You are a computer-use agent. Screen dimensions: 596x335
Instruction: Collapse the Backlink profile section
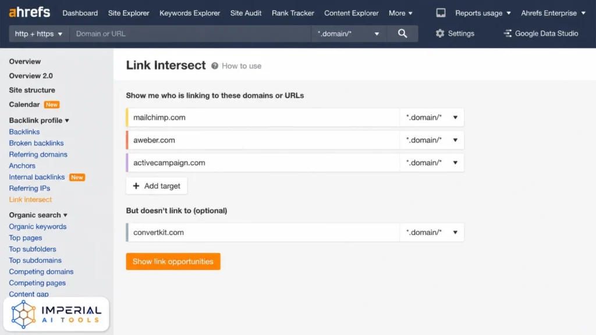tap(39, 120)
